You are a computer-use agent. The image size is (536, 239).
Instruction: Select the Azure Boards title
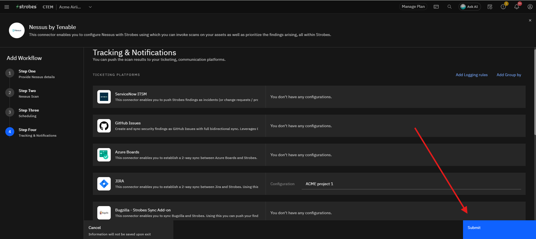pos(127,152)
